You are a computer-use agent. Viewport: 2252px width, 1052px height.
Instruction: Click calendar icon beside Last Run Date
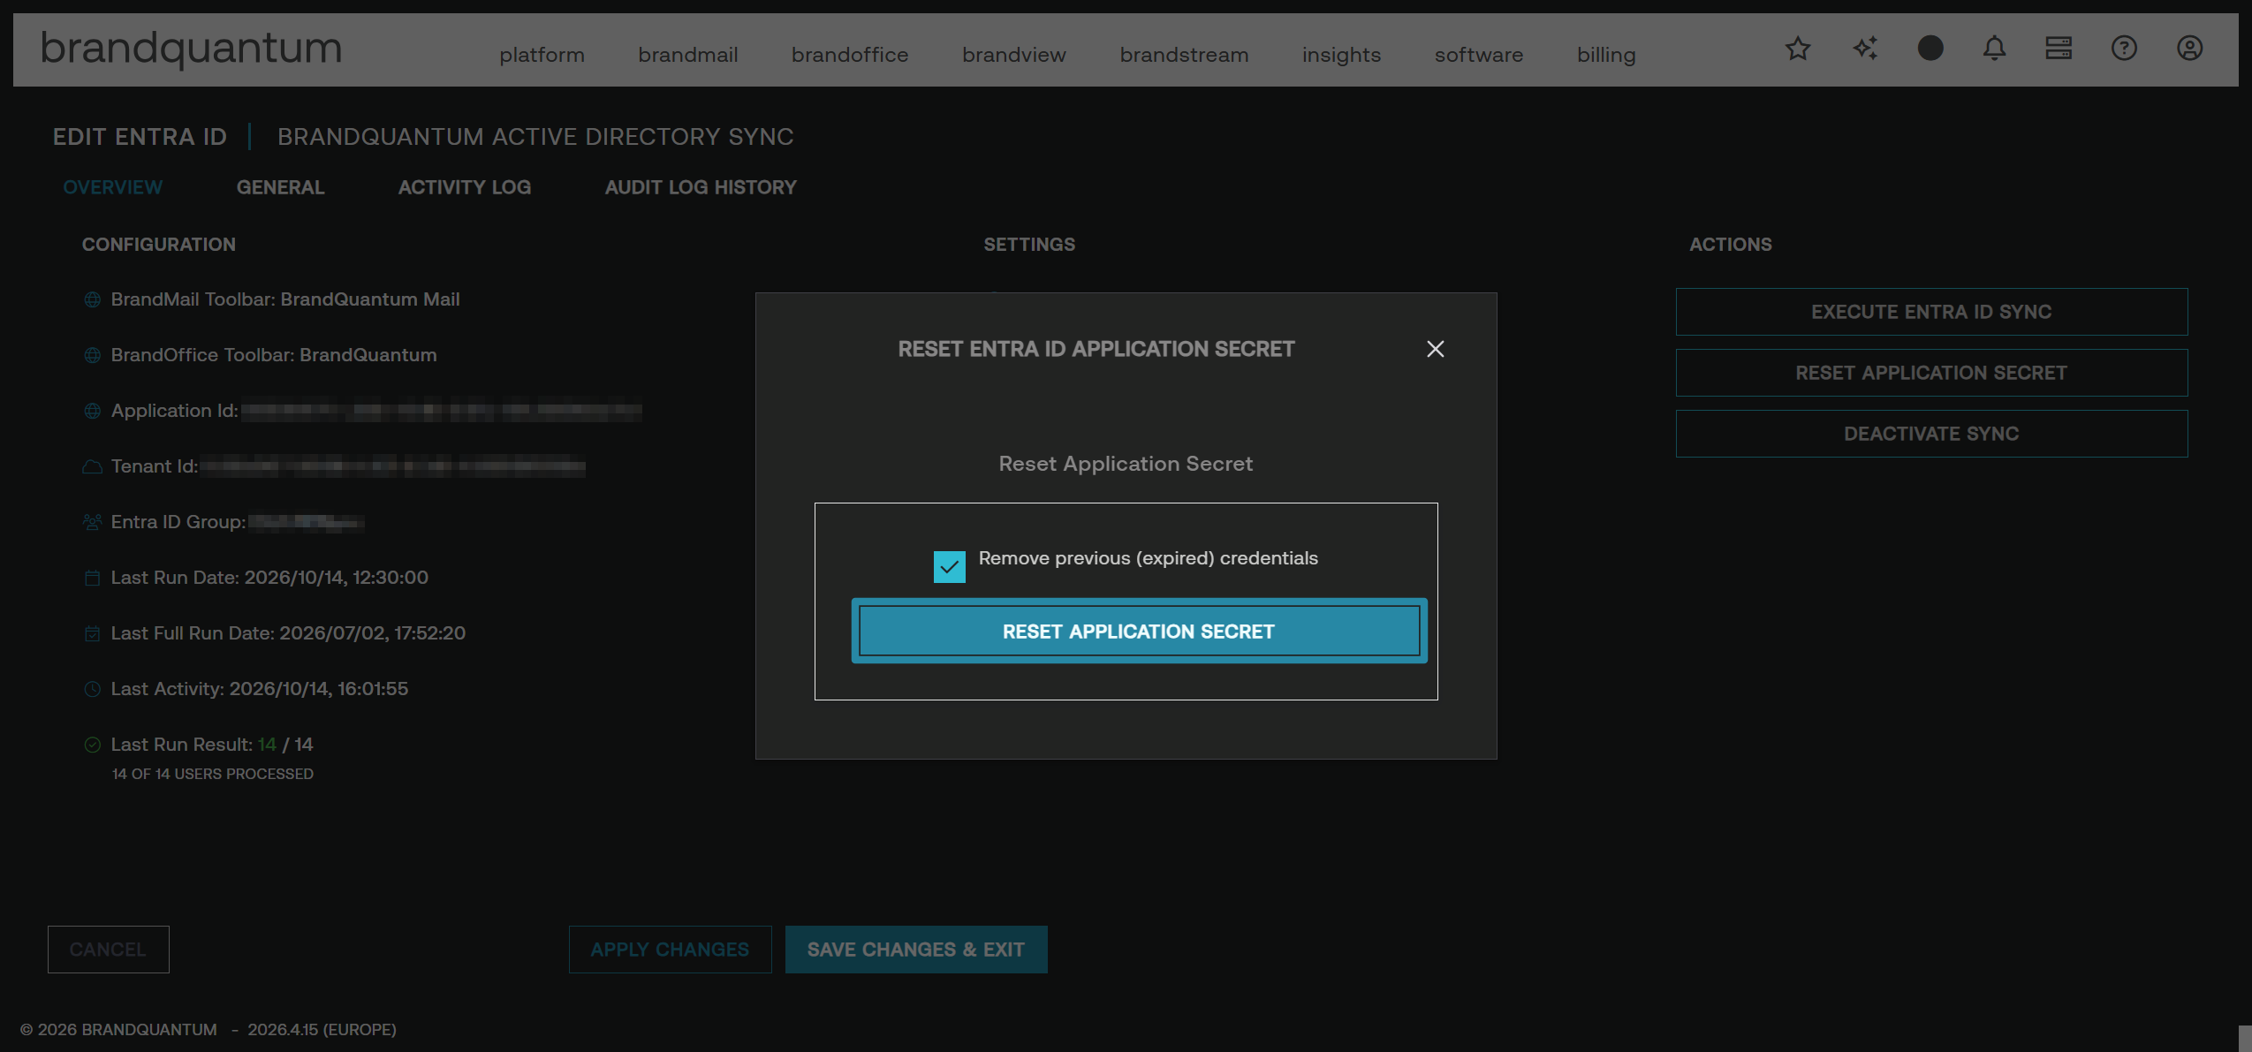(92, 579)
